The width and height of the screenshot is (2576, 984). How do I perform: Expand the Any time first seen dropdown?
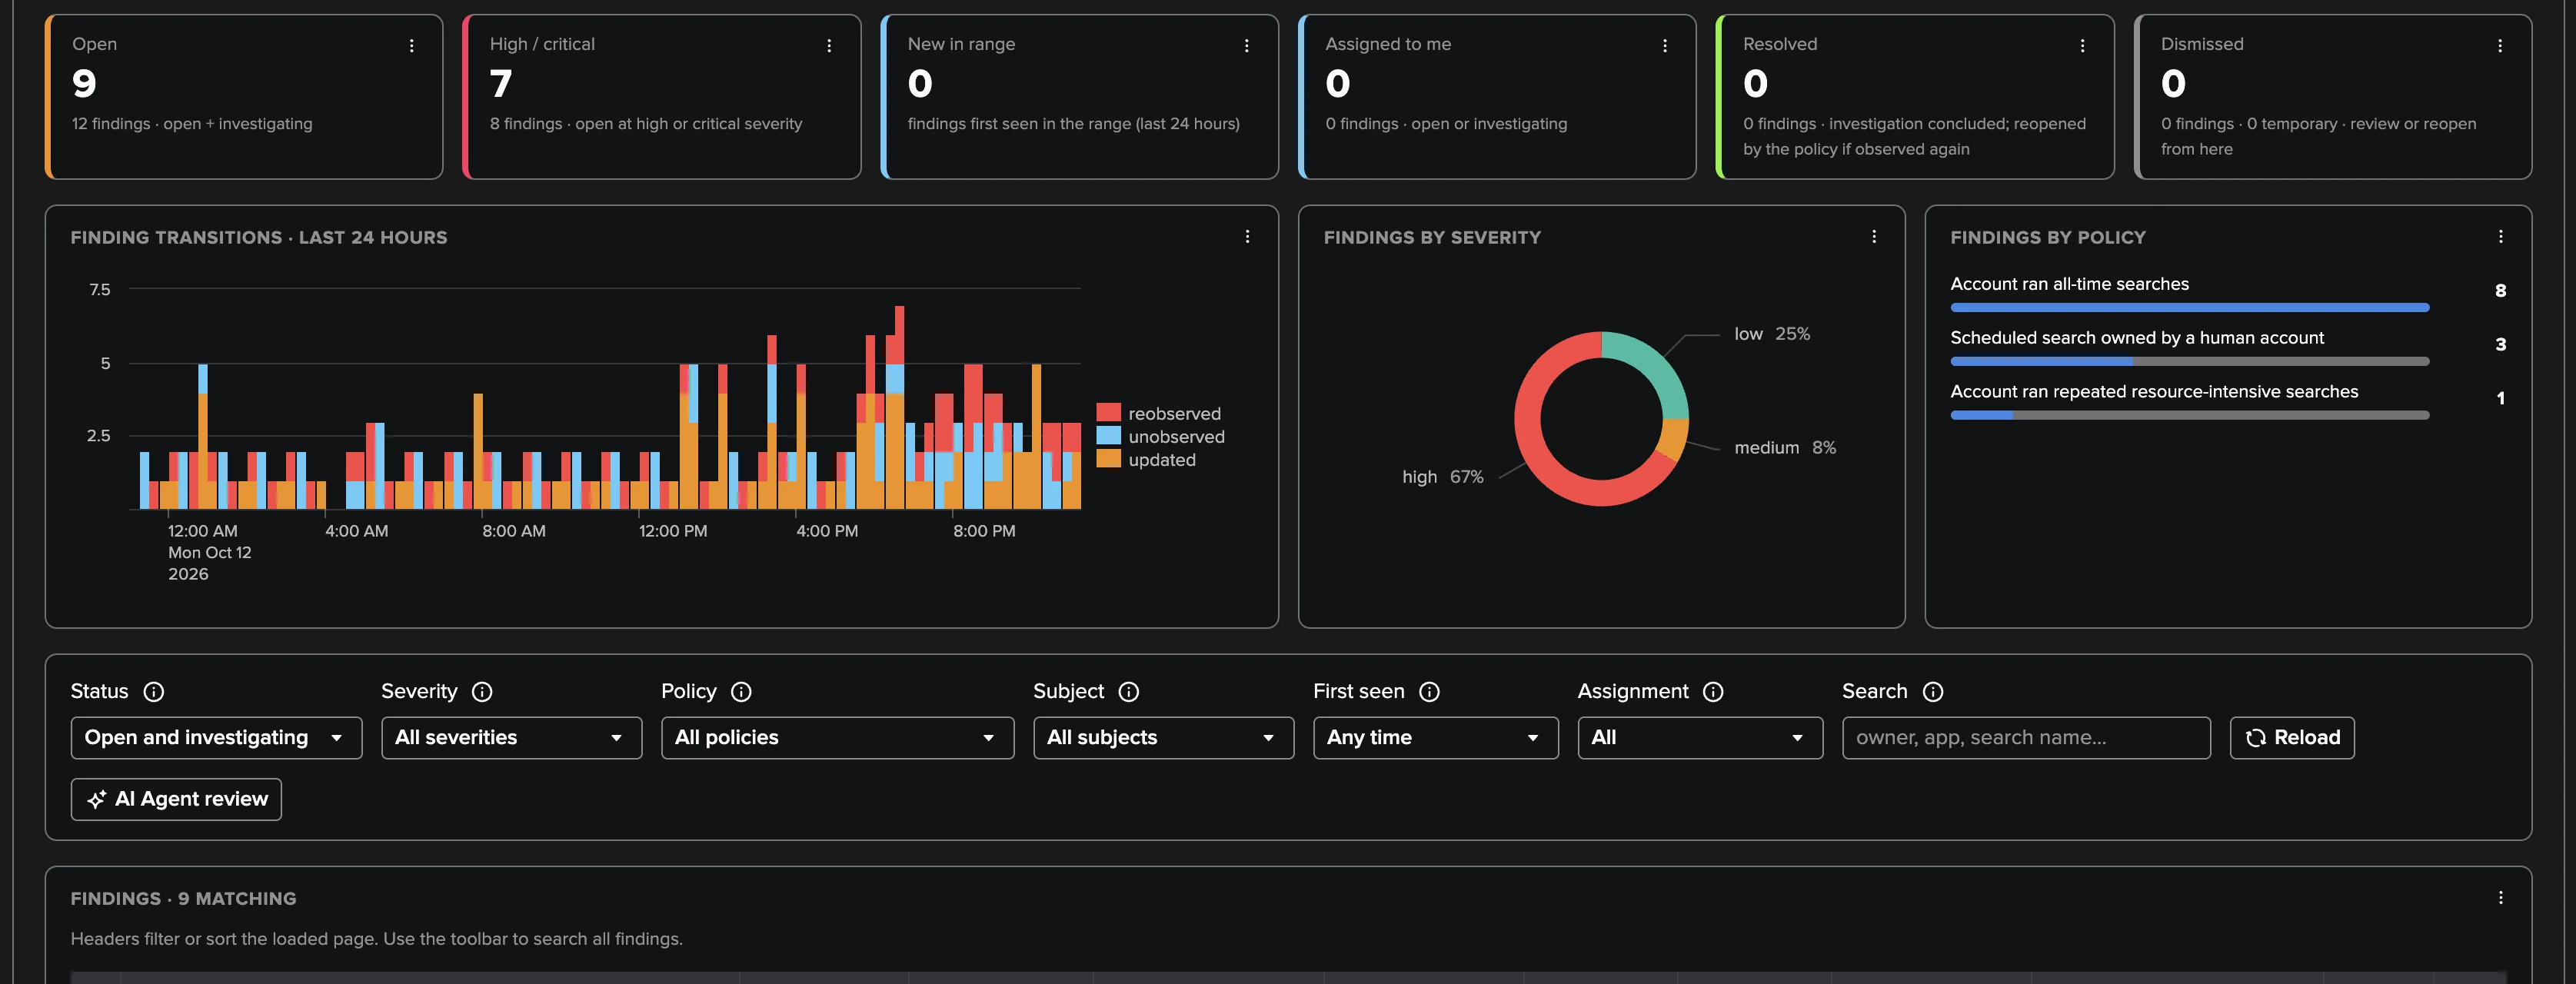coord(1435,738)
